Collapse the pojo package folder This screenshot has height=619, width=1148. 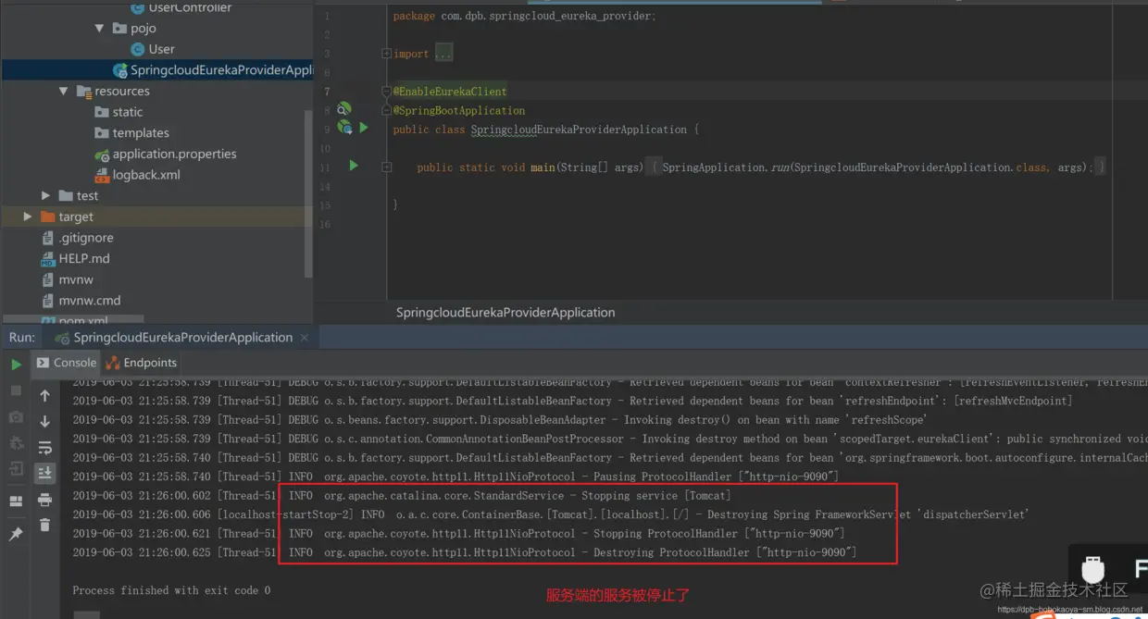coord(100,29)
